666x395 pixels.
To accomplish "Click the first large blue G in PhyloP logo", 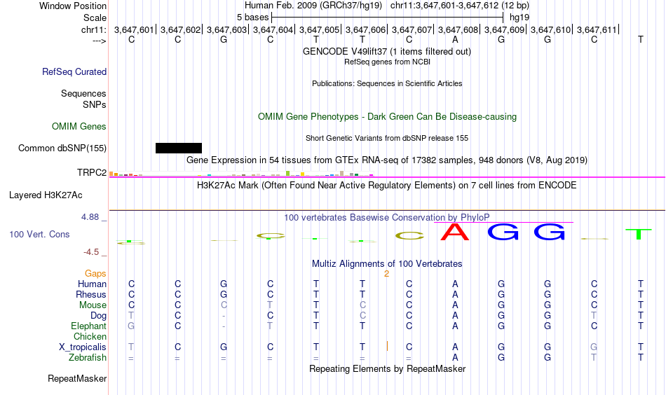I will pos(503,232).
